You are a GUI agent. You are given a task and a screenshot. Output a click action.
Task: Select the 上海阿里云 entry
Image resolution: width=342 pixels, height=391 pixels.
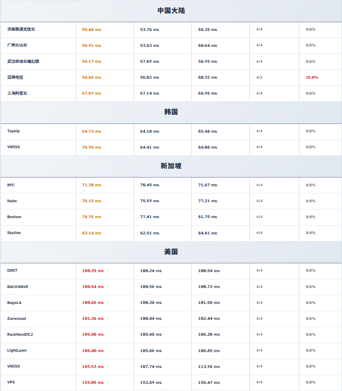pos(17,93)
